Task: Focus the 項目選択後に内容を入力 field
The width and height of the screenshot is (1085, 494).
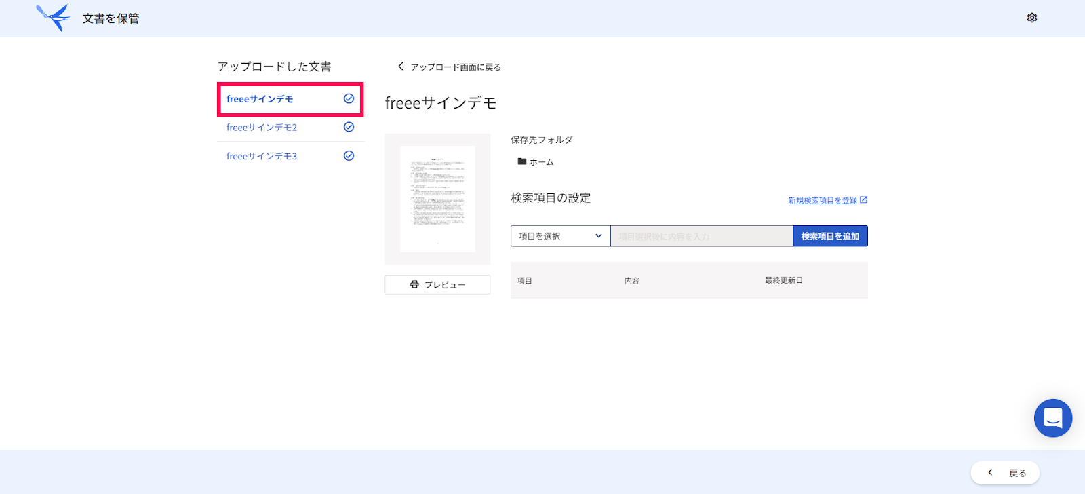Action: (x=702, y=236)
